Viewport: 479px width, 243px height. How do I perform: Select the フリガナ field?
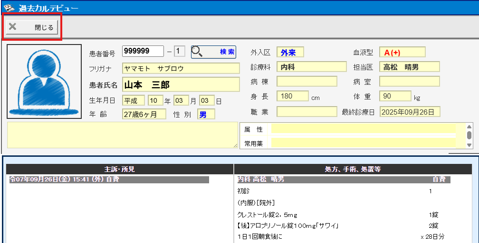(x=181, y=68)
